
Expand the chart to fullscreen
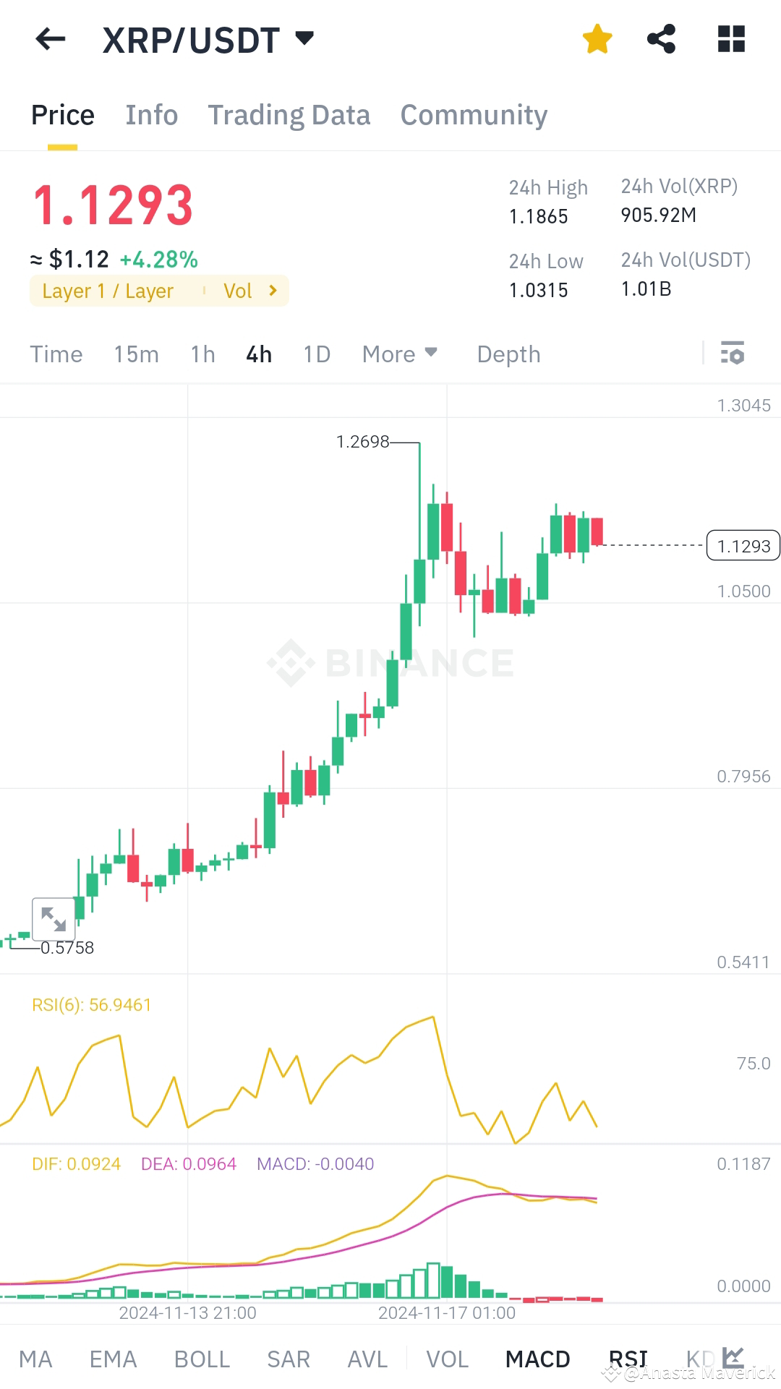point(54,918)
